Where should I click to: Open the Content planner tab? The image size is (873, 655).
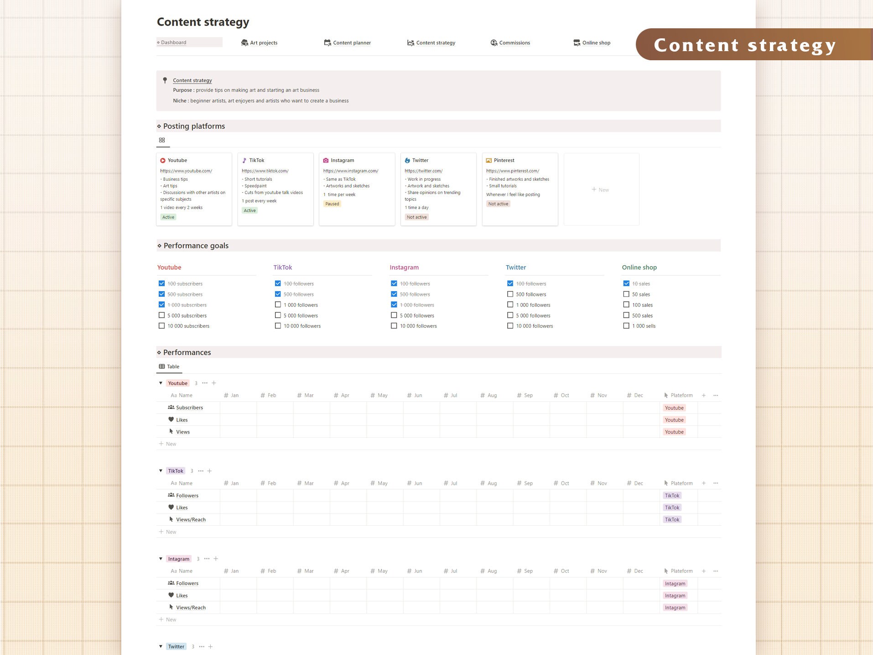pyautogui.click(x=351, y=42)
